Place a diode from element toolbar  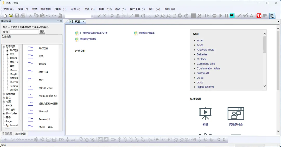click(x=30, y=140)
